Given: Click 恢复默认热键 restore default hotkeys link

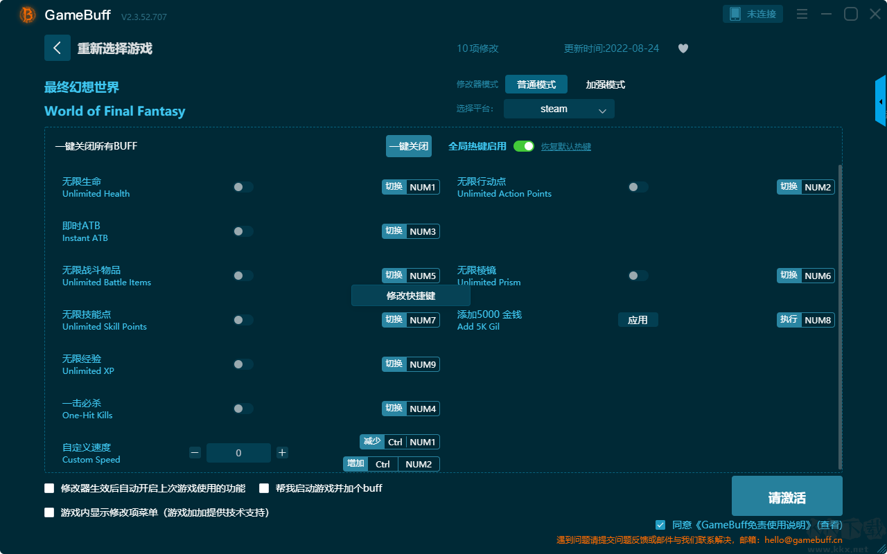Looking at the screenshot, I should coord(566,147).
